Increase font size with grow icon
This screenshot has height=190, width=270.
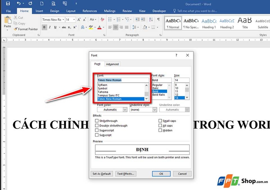(79, 20)
